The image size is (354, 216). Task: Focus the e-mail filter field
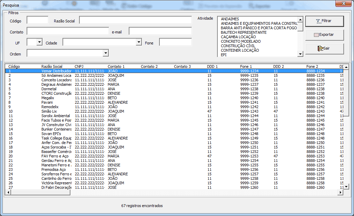160,31
